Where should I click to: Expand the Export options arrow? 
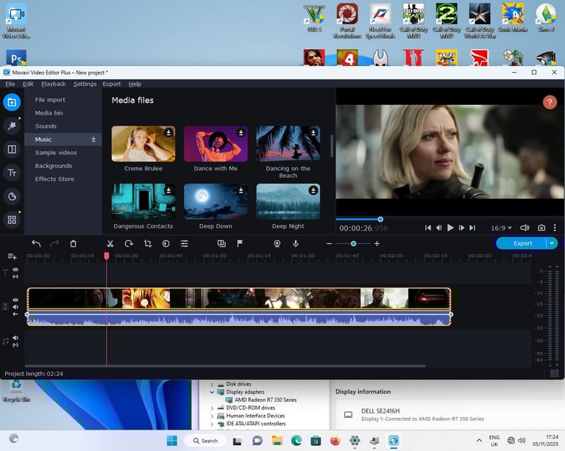pyautogui.click(x=552, y=243)
